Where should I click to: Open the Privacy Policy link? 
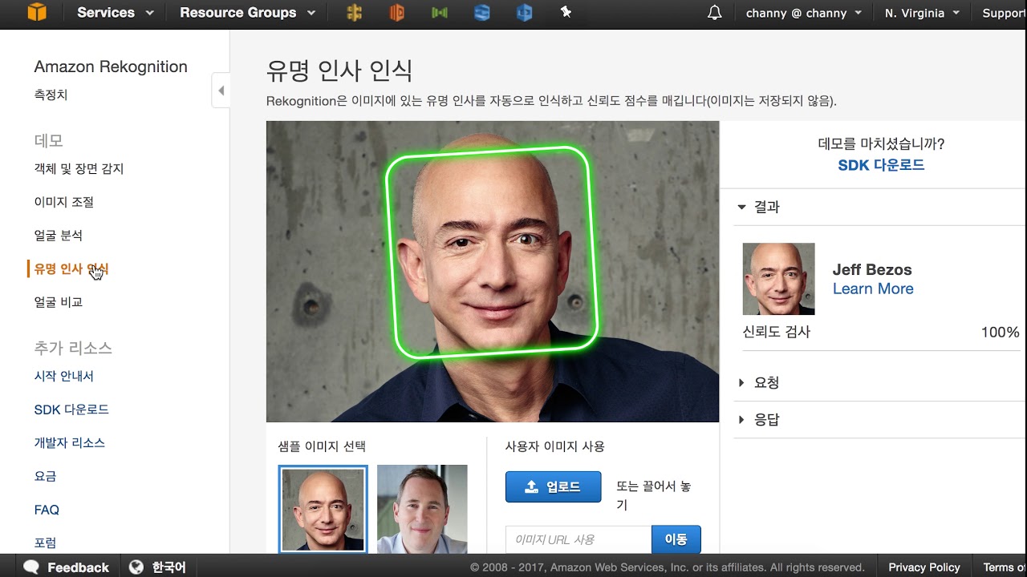point(924,567)
